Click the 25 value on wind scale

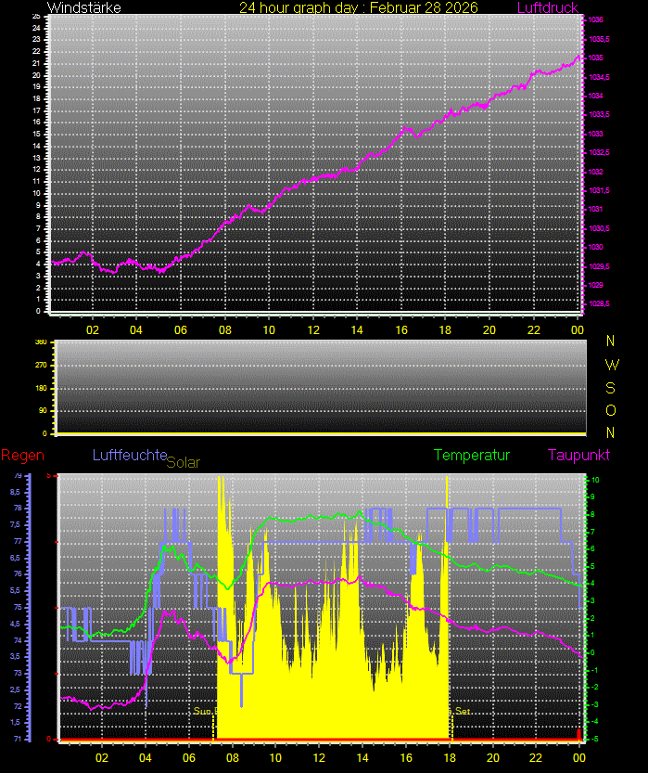click(x=36, y=17)
